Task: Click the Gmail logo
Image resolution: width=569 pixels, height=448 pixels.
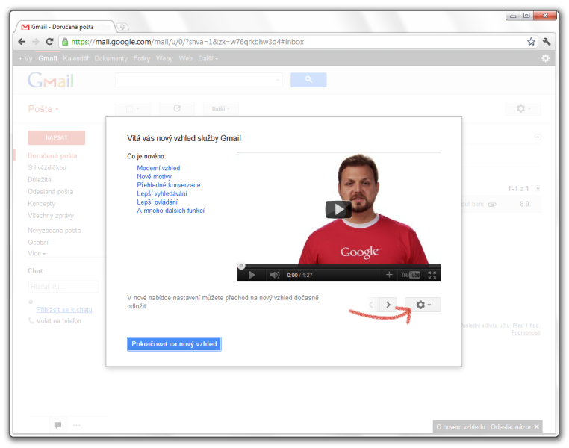Action: pos(51,80)
